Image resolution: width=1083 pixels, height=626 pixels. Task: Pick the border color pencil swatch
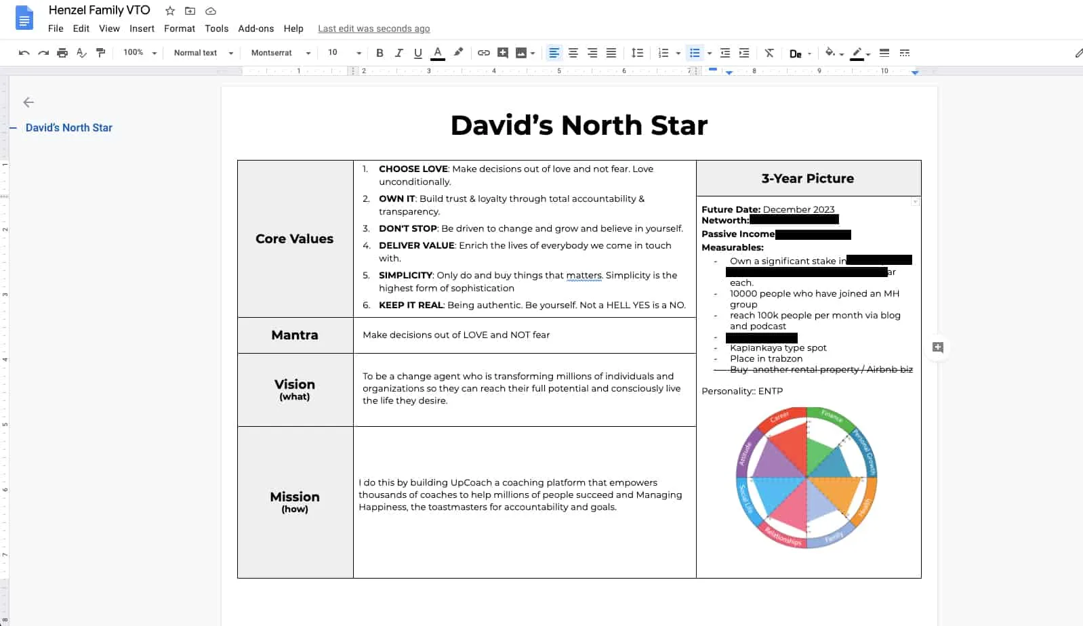tap(857, 53)
